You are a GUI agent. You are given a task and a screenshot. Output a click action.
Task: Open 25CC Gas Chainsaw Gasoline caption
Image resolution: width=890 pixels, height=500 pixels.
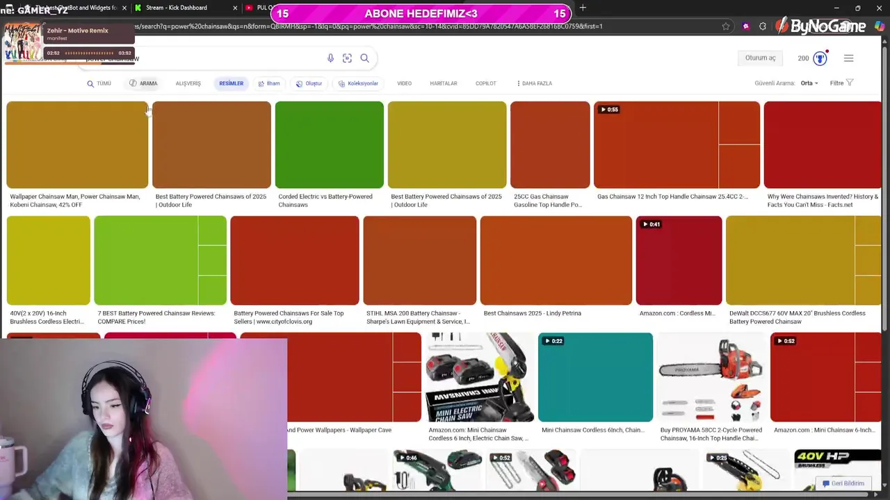pos(548,201)
